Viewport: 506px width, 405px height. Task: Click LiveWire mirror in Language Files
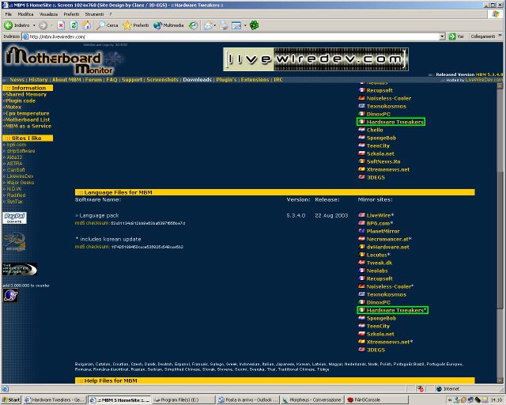coord(379,215)
